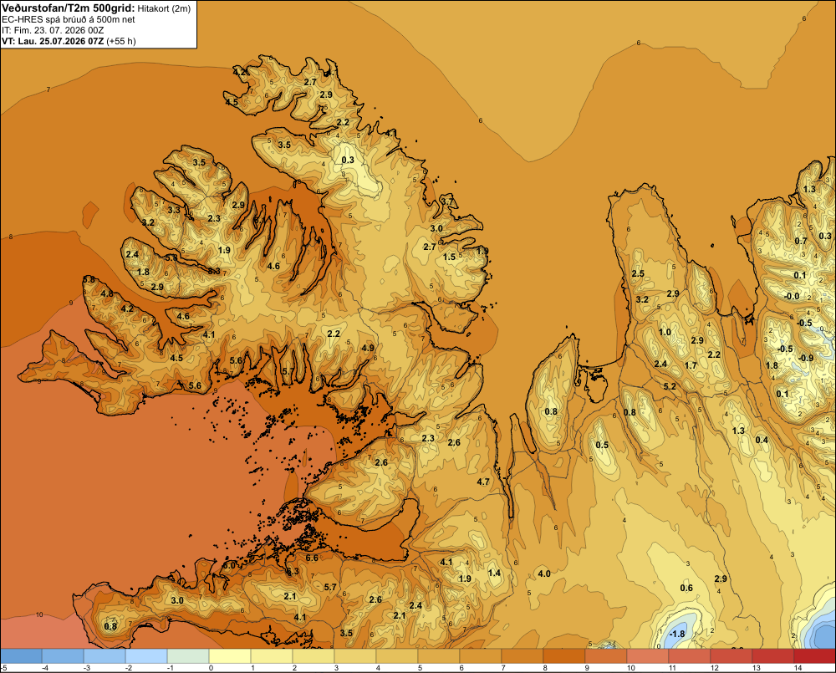The width and height of the screenshot is (836, 673).
Task: Click the IT: Fim. 23.07.2026 00Z line
Action: [x=52, y=30]
